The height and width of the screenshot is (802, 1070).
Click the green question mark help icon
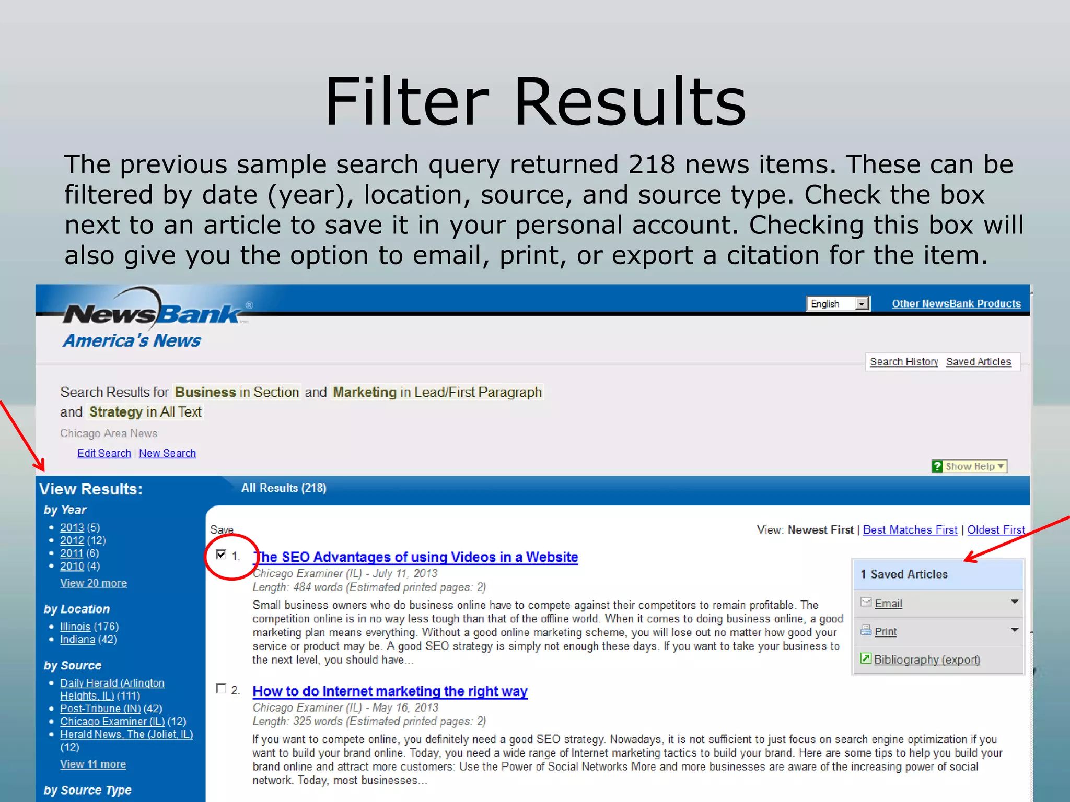pos(937,466)
